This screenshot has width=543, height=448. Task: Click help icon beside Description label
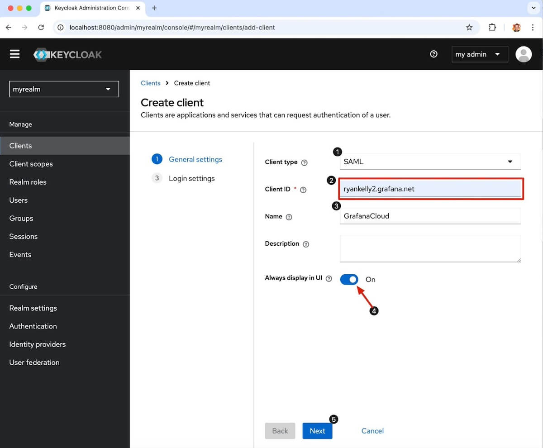pos(306,244)
